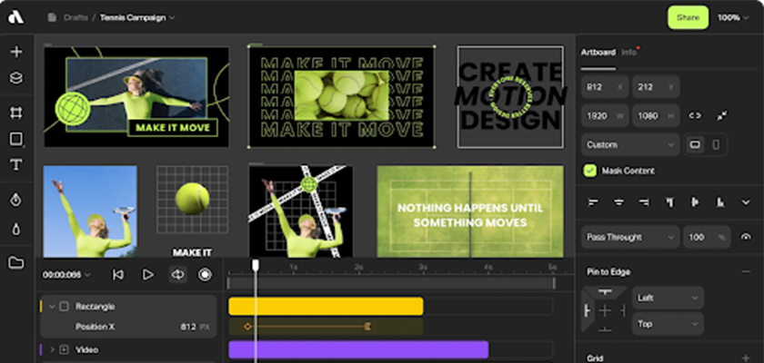Select portrait orientation toggle
Image resolution: width=764 pixels, height=363 pixels.
pos(716,144)
